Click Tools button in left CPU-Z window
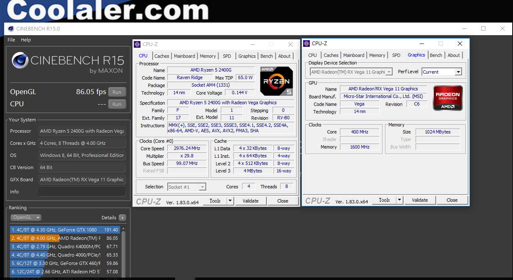This screenshot has width=513, height=280. click(x=215, y=201)
